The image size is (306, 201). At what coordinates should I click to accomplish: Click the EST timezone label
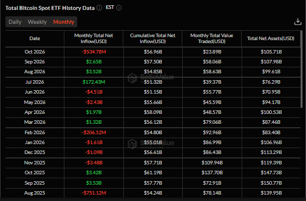click(110, 7)
